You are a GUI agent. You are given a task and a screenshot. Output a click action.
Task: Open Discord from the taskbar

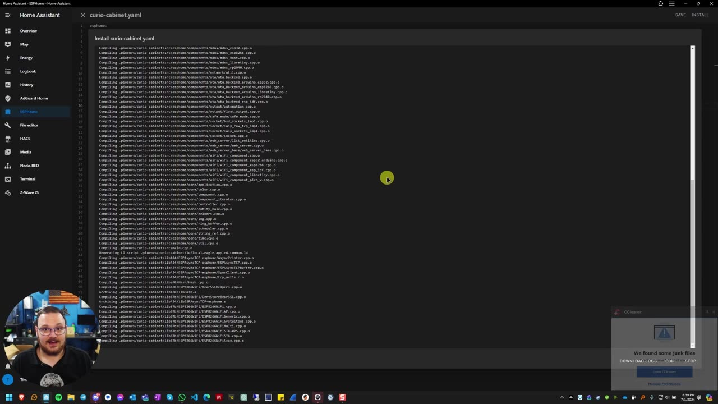click(96, 397)
